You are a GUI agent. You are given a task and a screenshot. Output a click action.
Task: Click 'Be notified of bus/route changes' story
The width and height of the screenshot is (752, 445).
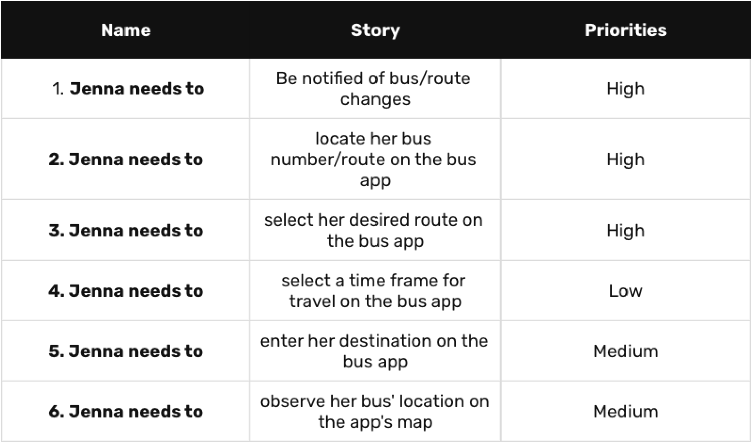coord(374,89)
